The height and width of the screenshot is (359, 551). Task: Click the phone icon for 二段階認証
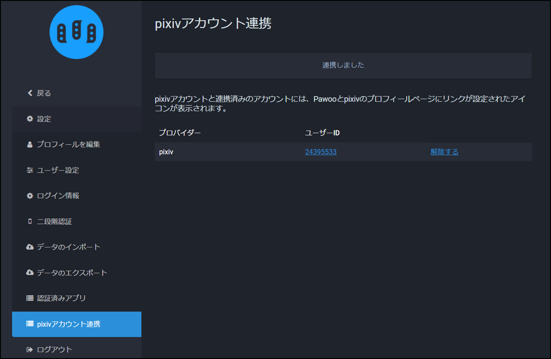[30, 222]
